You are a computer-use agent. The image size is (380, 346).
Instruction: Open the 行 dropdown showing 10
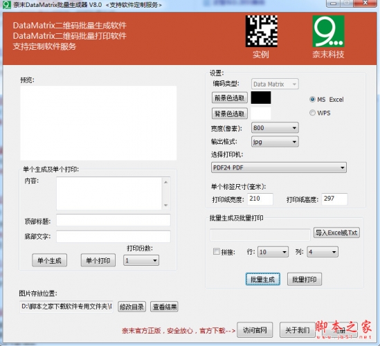tap(273, 252)
